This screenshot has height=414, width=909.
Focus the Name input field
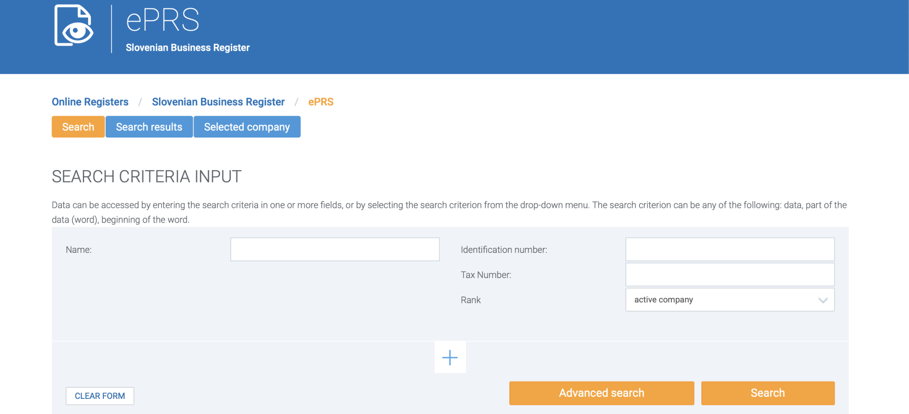(x=335, y=249)
